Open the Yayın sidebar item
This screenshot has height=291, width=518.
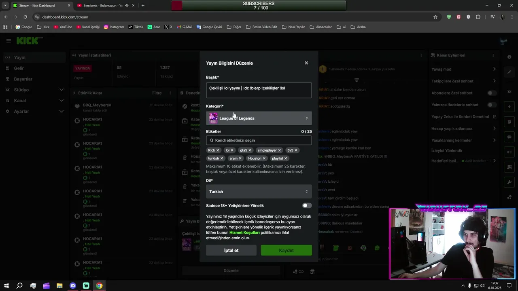pos(34,57)
